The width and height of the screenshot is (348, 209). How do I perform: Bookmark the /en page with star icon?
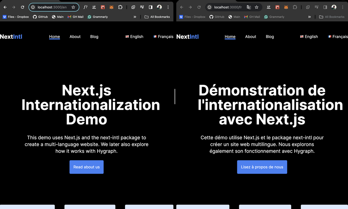click(73, 7)
